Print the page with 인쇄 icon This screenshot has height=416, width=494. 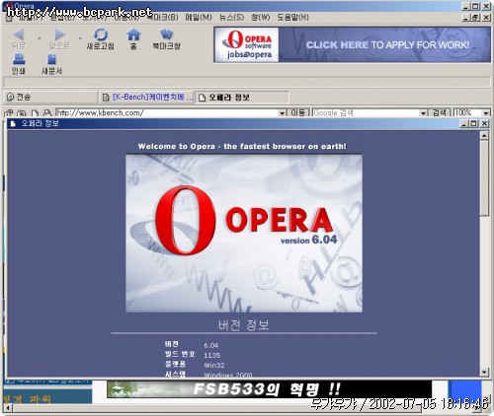click(x=19, y=64)
